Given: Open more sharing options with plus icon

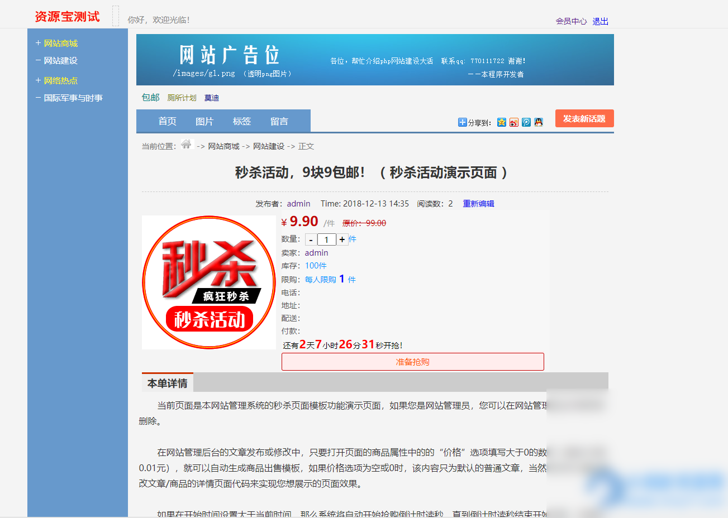Looking at the screenshot, I should [x=462, y=122].
